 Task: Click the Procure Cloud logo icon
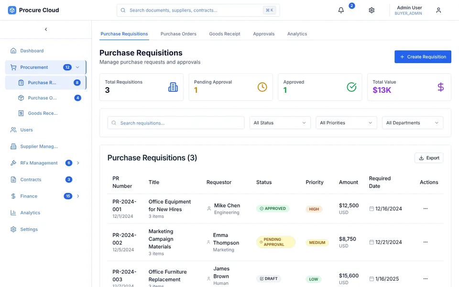pyautogui.click(x=12, y=10)
